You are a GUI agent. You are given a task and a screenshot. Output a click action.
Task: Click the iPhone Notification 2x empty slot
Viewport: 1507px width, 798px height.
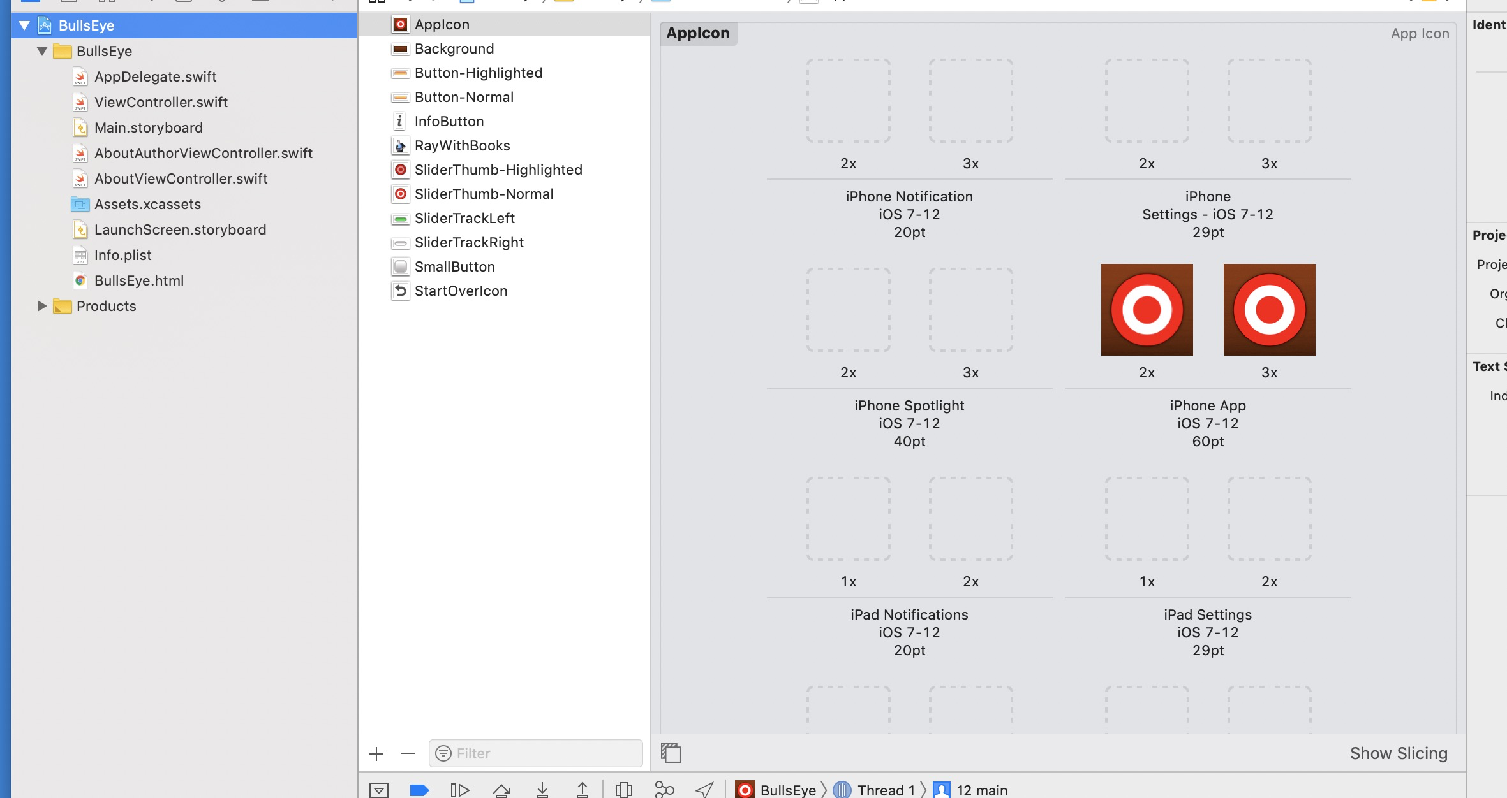(x=849, y=101)
